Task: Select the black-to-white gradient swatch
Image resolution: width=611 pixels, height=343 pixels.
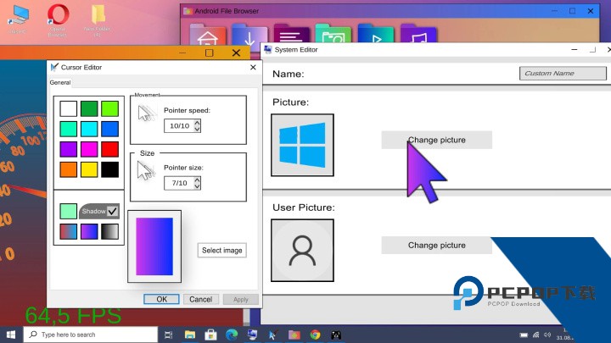Action: [109, 231]
